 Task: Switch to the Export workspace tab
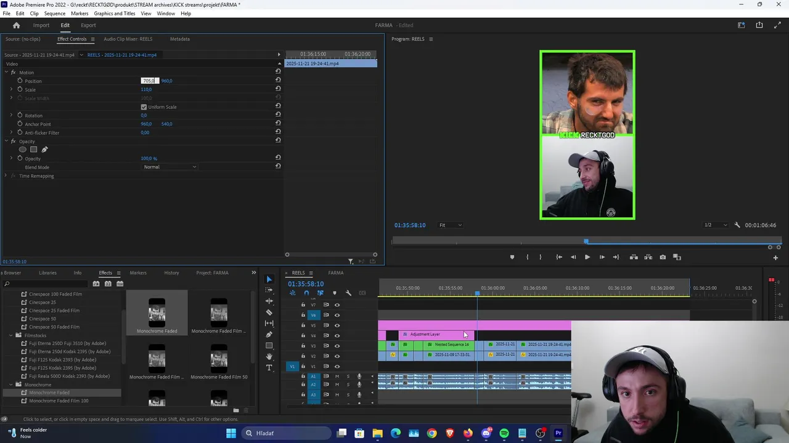[x=88, y=25]
